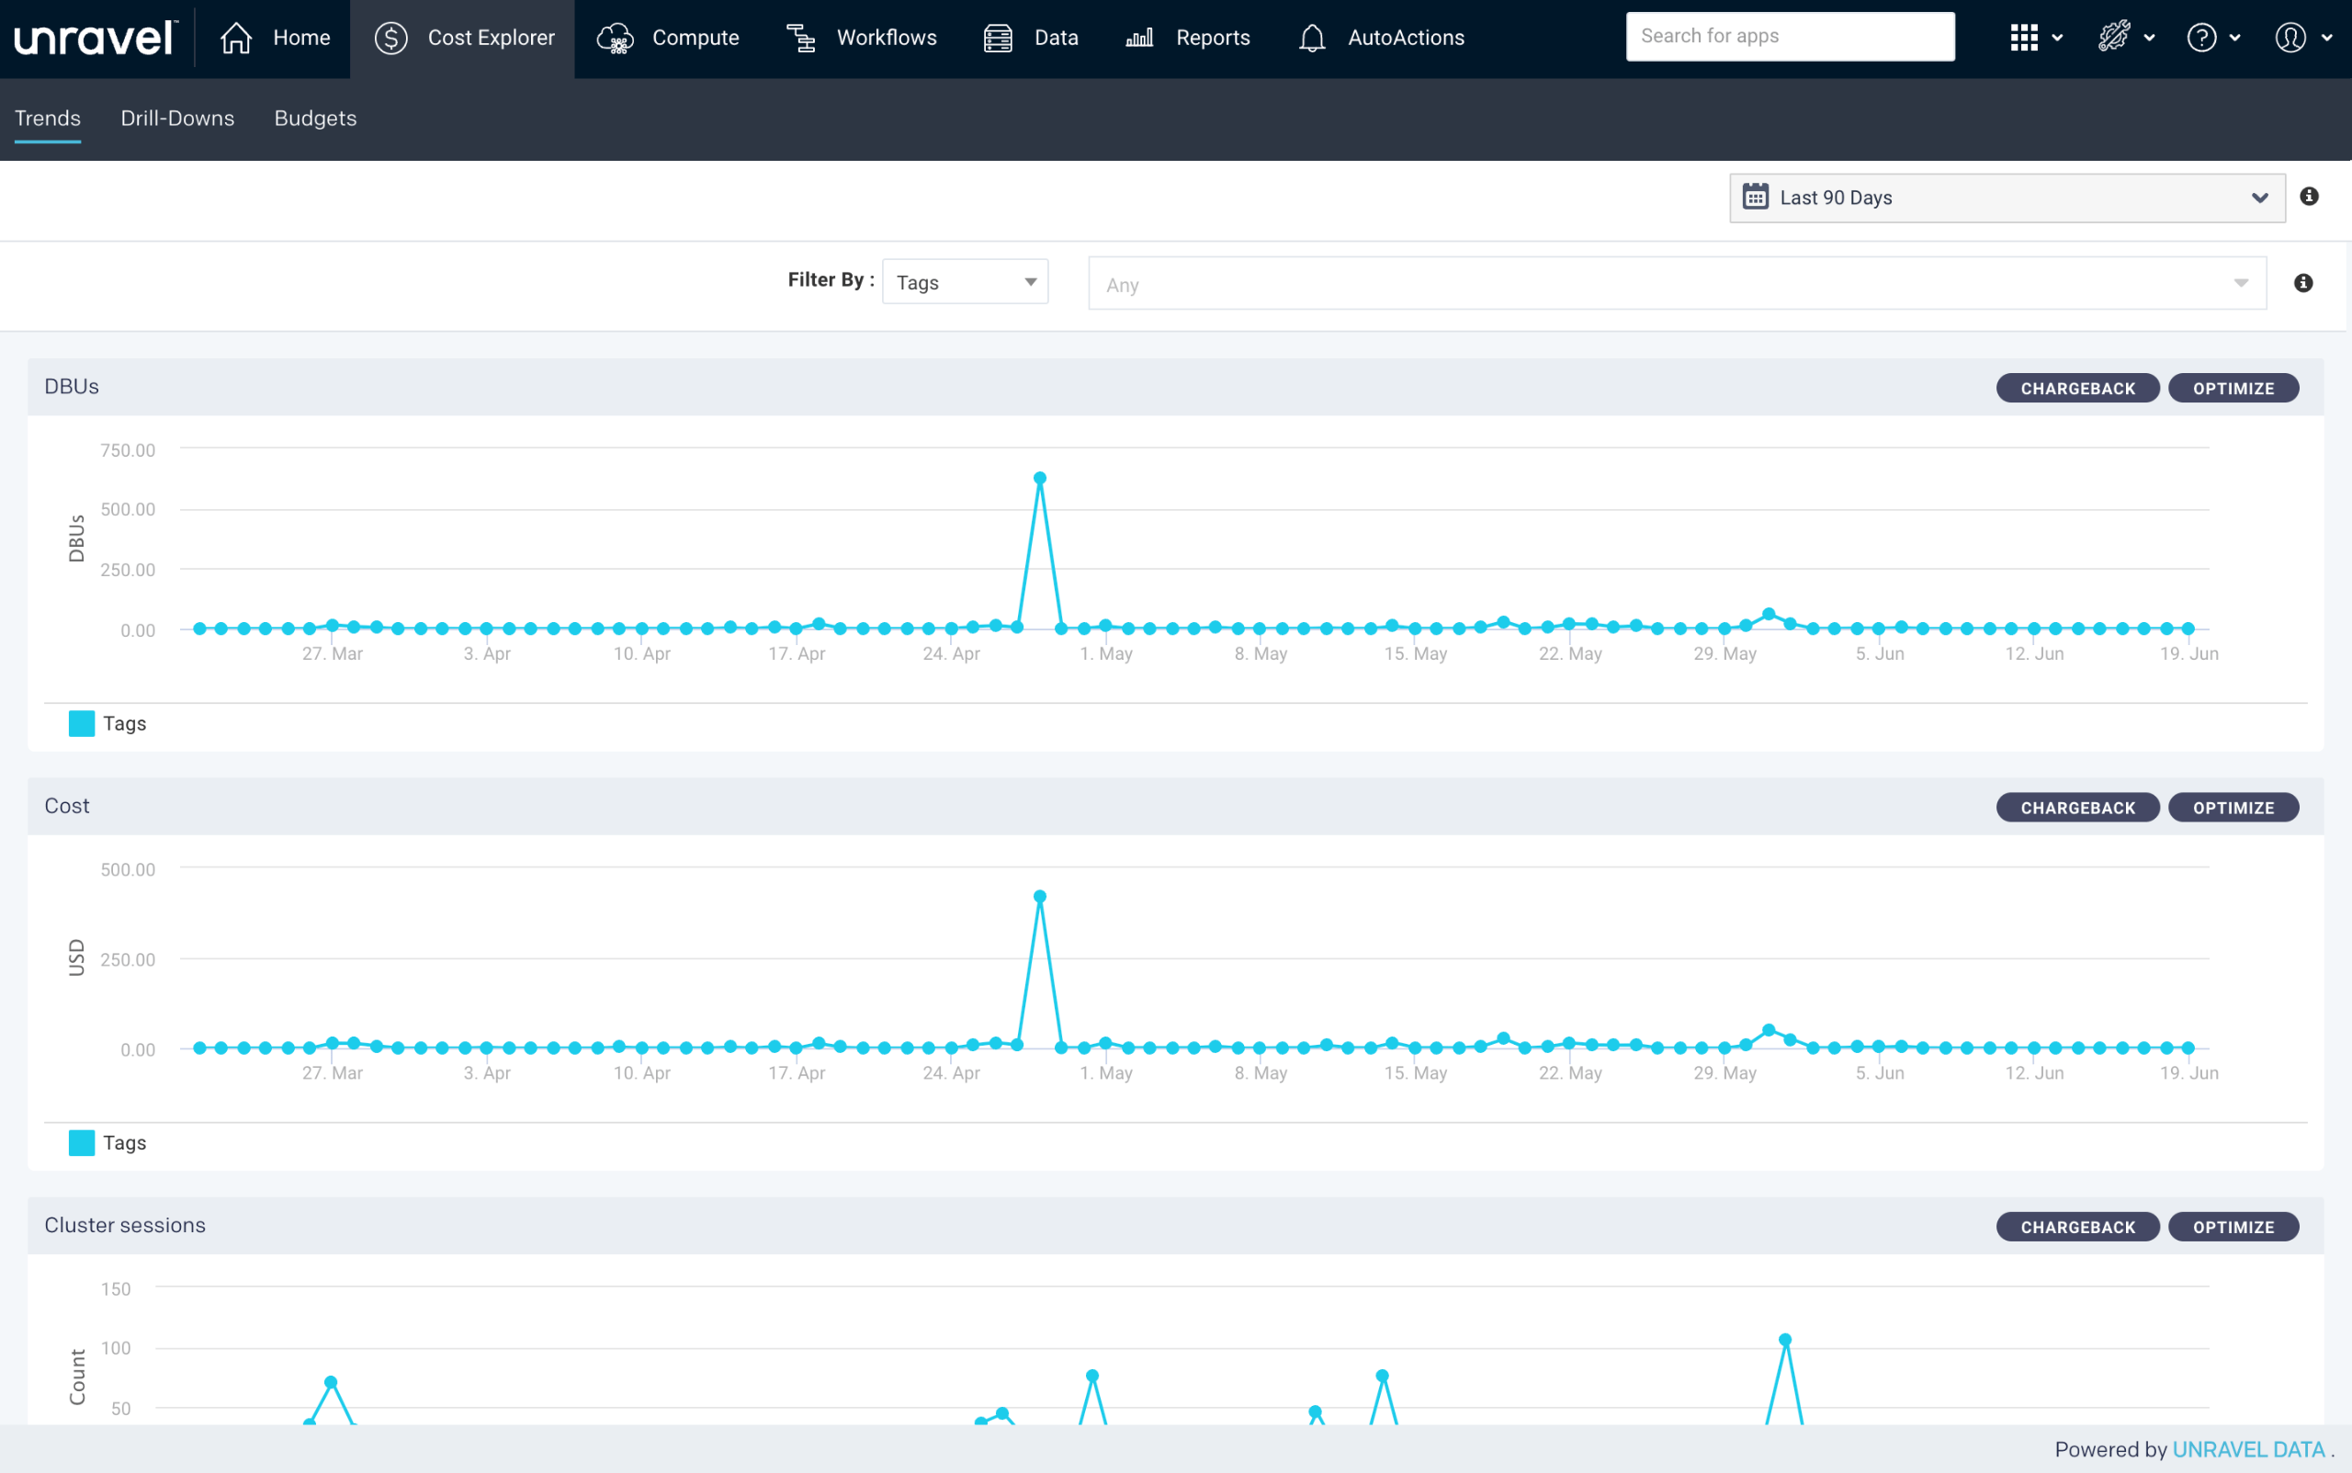Open the user profile icon menu
Image resolution: width=2352 pixels, height=1473 pixels.
2290,38
